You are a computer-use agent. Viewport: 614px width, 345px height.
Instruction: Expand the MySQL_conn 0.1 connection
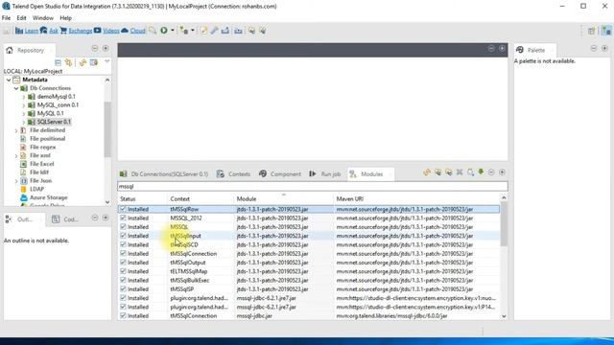(23, 105)
